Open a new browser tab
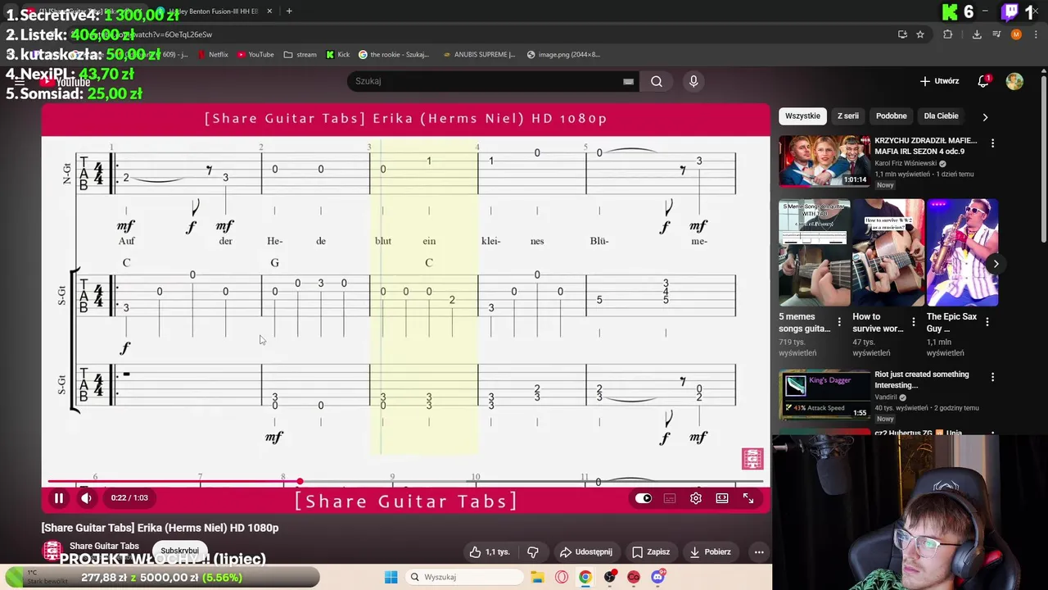Viewport: 1048px width, 590px height. click(x=289, y=11)
